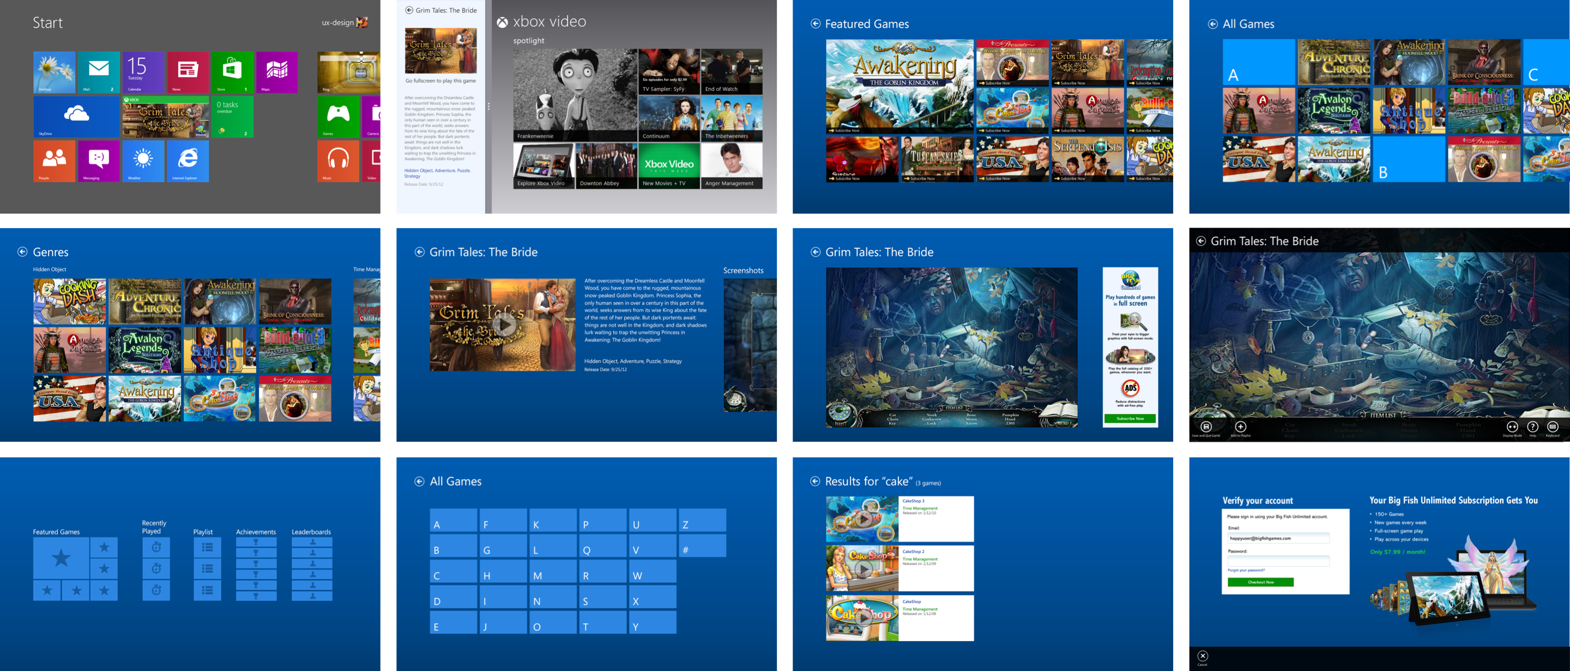Click the Email field on verify account

click(1278, 538)
